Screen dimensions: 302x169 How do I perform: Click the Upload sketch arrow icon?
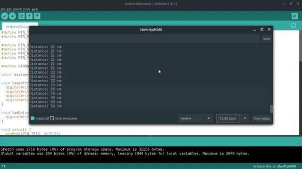pos(12,16)
